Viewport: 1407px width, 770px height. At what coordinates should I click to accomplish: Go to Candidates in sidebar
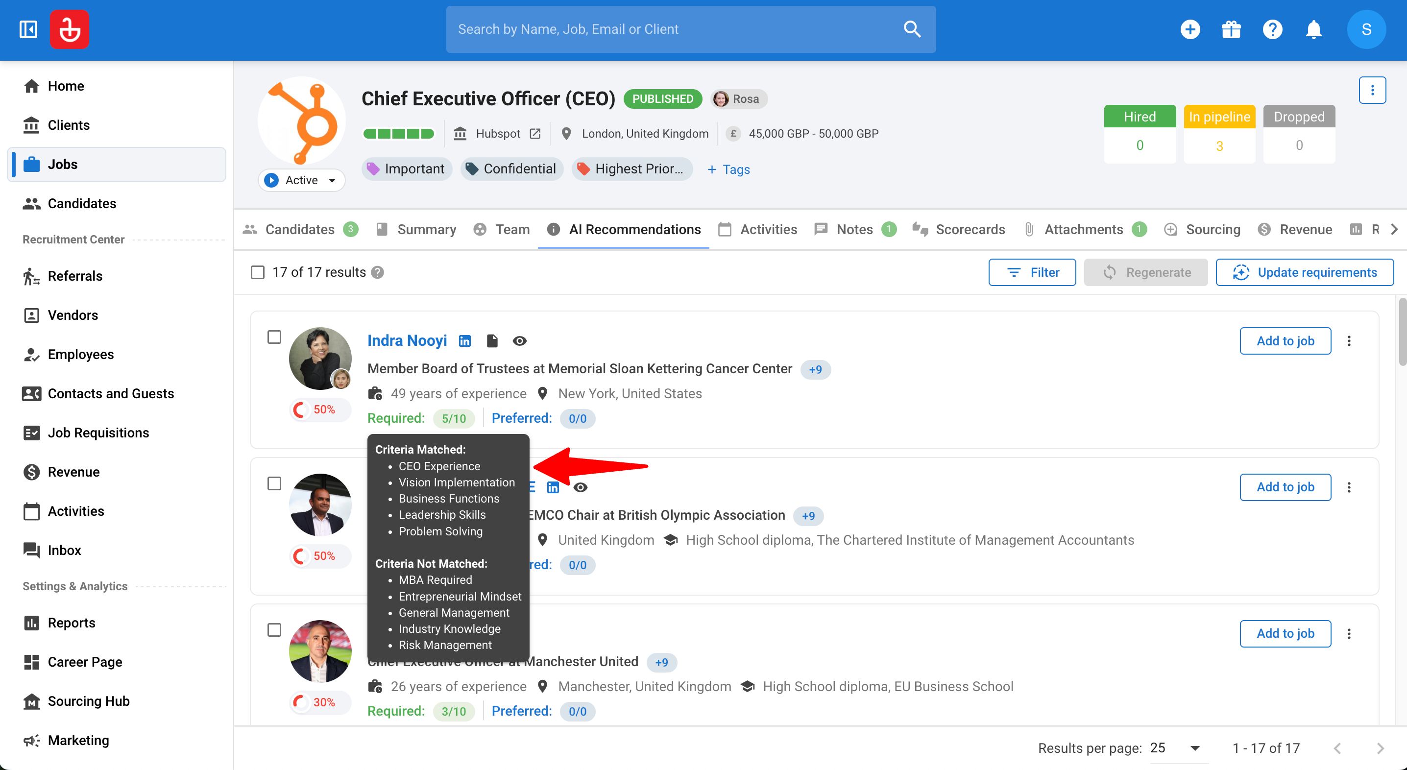[x=82, y=204]
